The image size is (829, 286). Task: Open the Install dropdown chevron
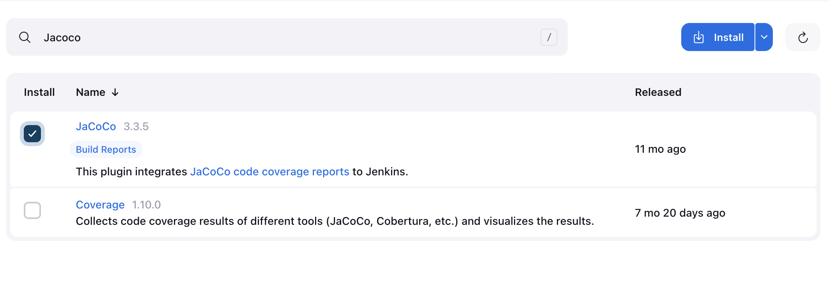[764, 37]
